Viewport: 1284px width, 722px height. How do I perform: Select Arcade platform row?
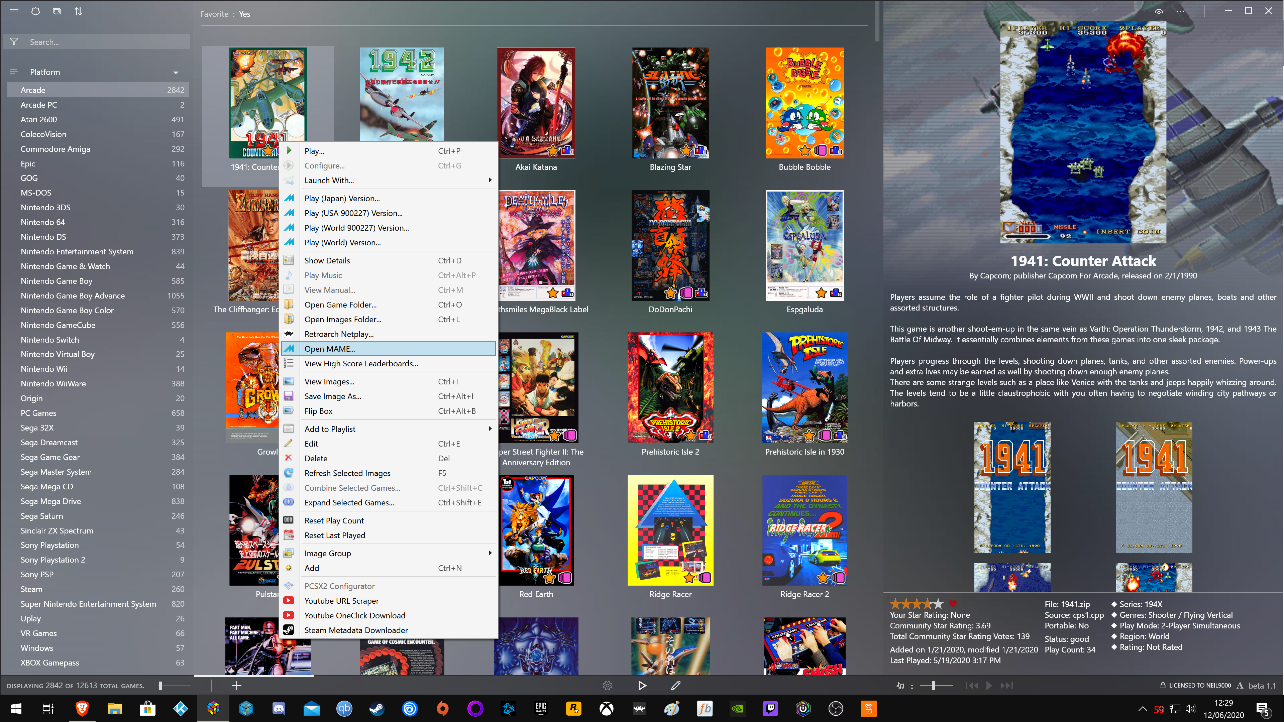click(98, 90)
